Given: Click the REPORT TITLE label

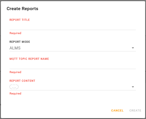Looking at the screenshot, I should click(x=20, y=20).
